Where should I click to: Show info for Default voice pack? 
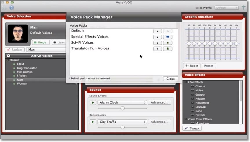158,31
